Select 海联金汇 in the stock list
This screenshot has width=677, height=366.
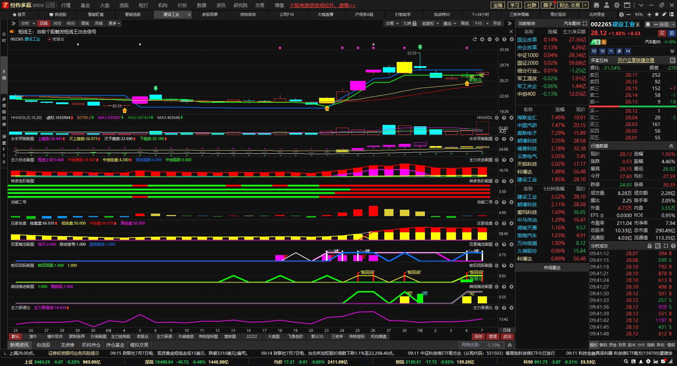point(527,118)
